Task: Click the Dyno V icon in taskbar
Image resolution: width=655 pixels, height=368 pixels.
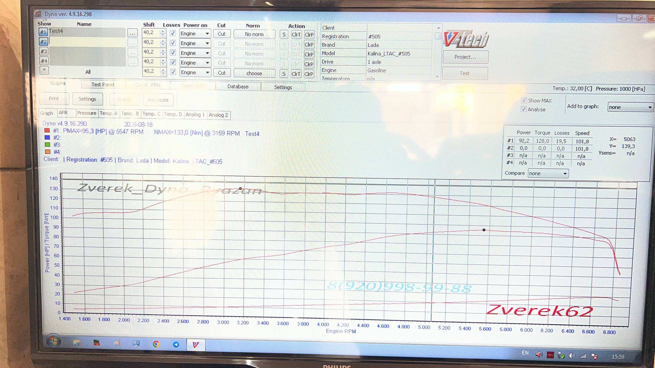Action: pos(196,345)
